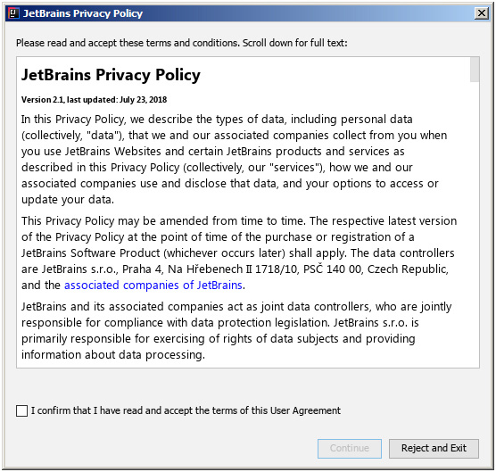Click the 'I confirm that I have read' label
The image size is (496, 472).
[x=186, y=410]
